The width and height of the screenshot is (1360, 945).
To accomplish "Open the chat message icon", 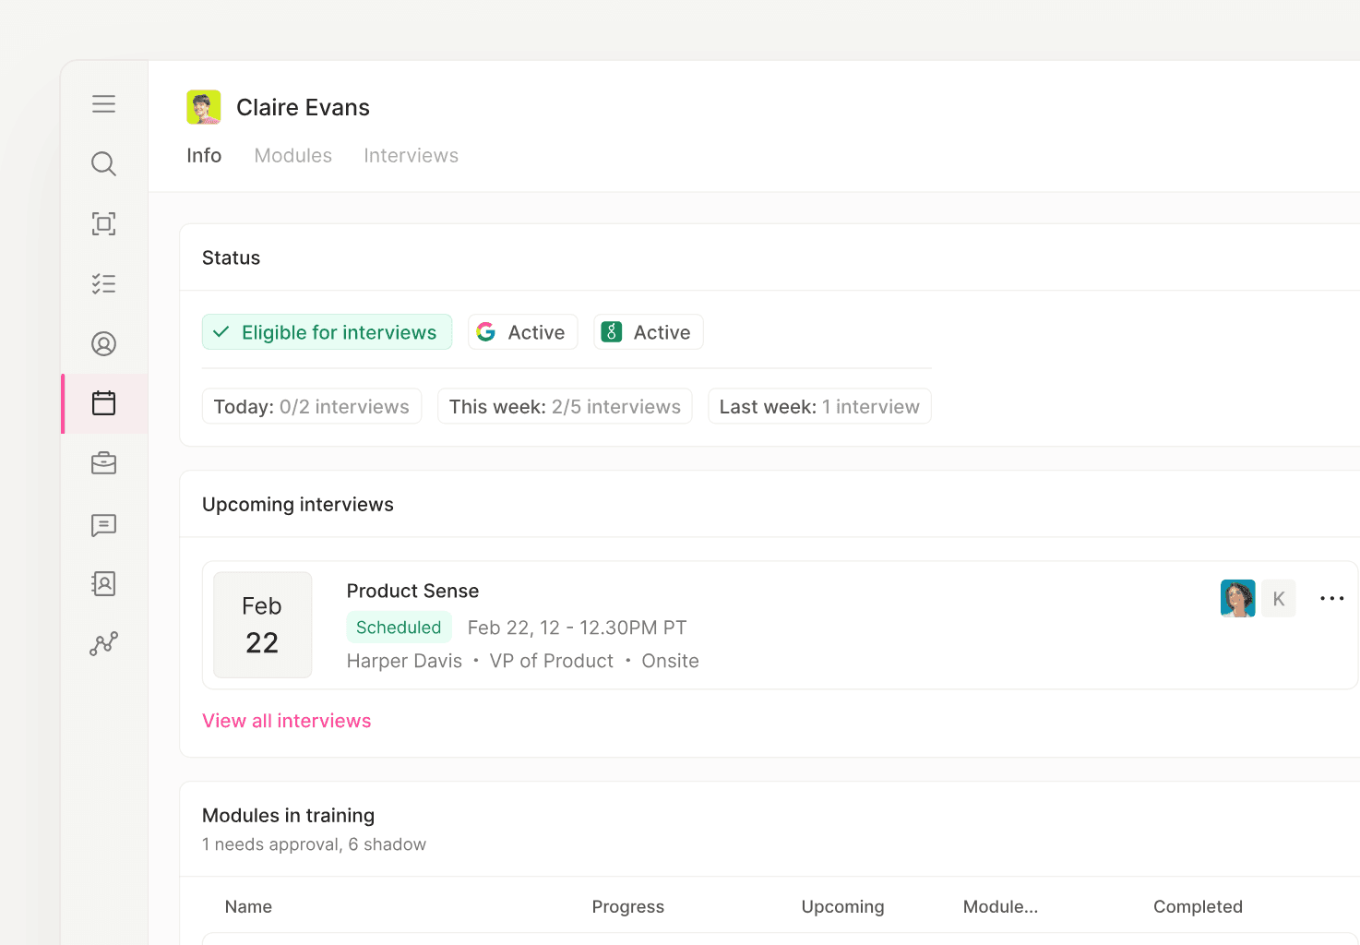I will [x=103, y=524].
